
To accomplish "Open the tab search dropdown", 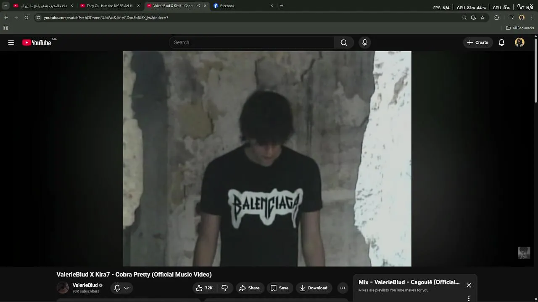I will (5, 6).
